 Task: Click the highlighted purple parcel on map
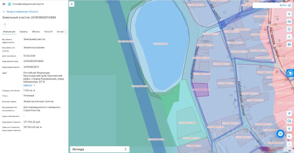point(201,90)
